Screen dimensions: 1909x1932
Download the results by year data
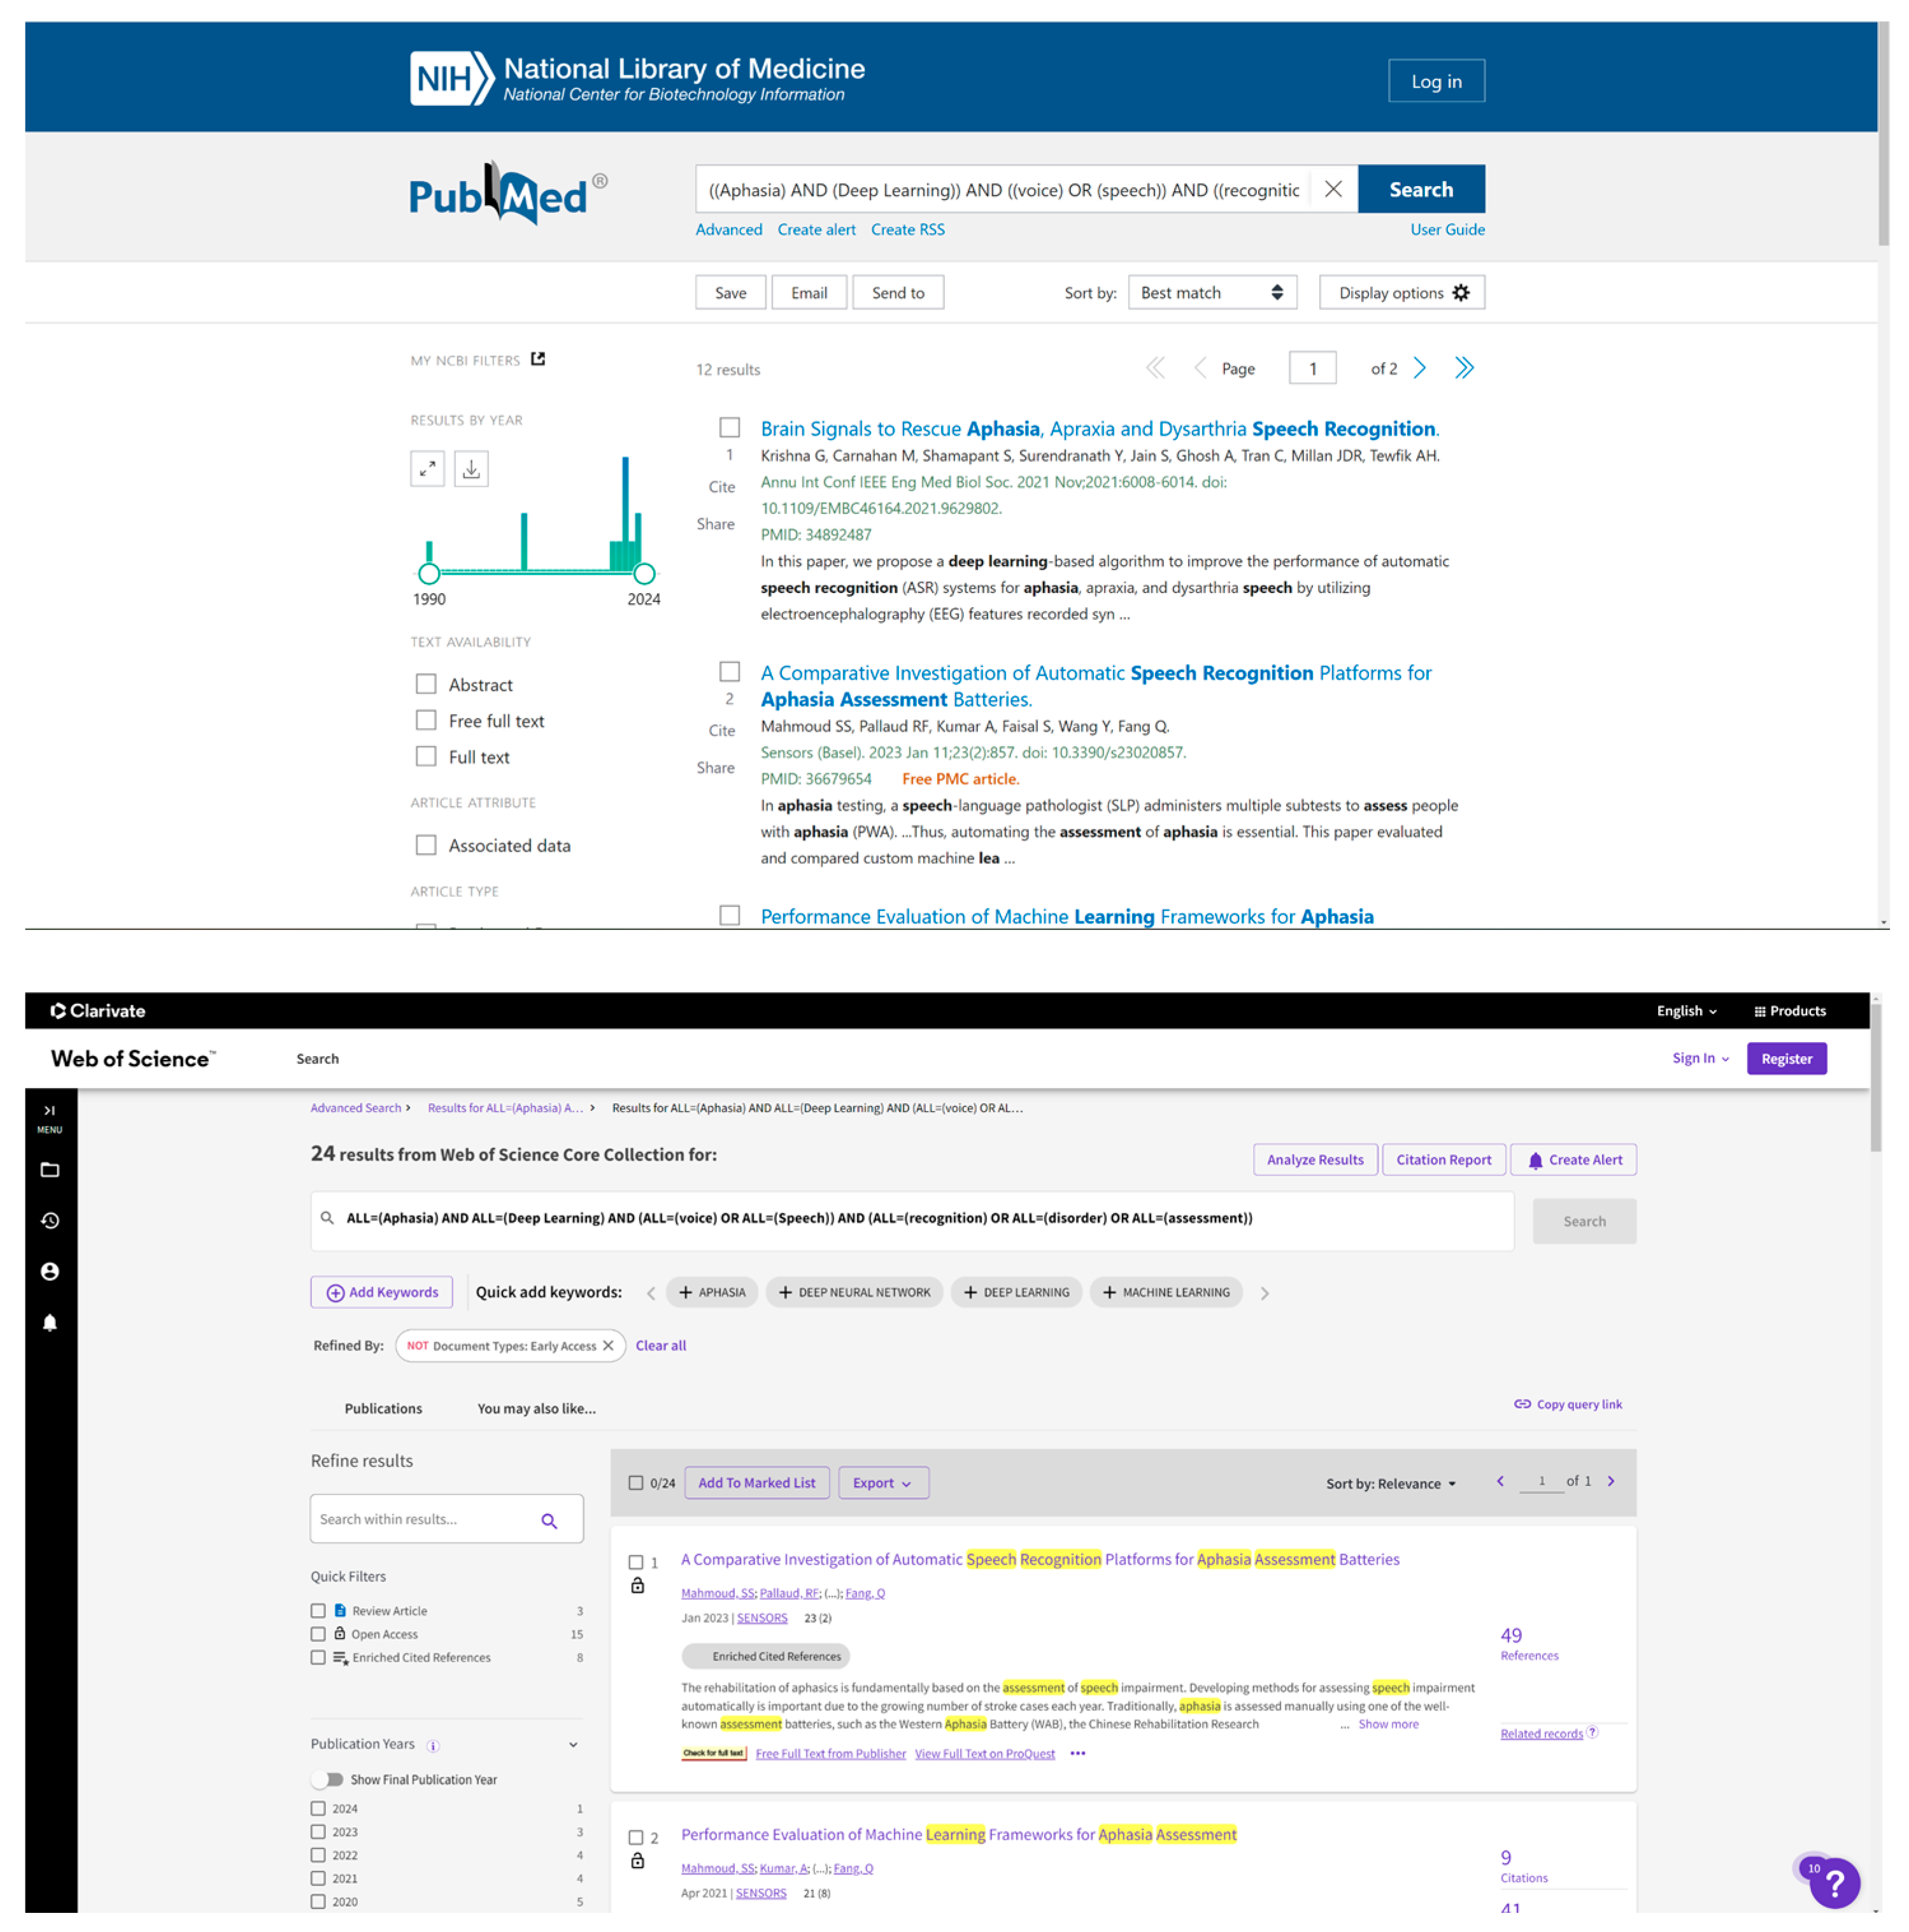(471, 468)
